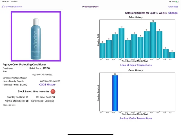The width and height of the screenshot is (181, 136).
Task: Tap the Notes go here field
Action: point(9,105)
